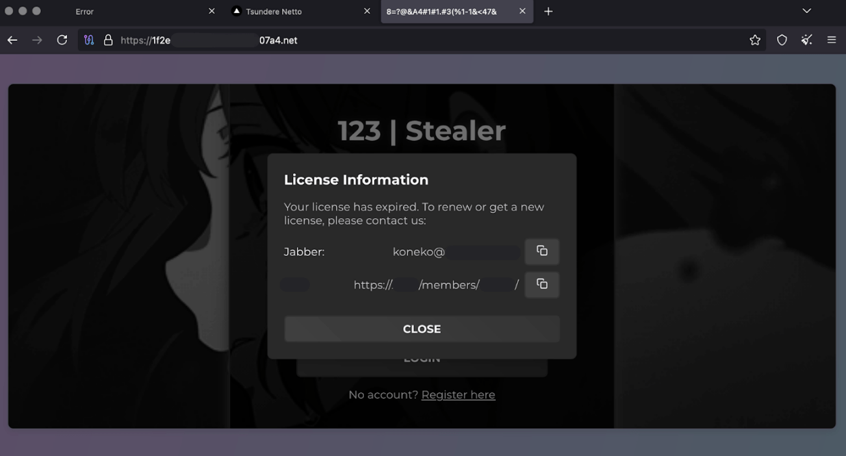Open a new browser tab
Viewport: 846px width, 456px height.
click(548, 11)
